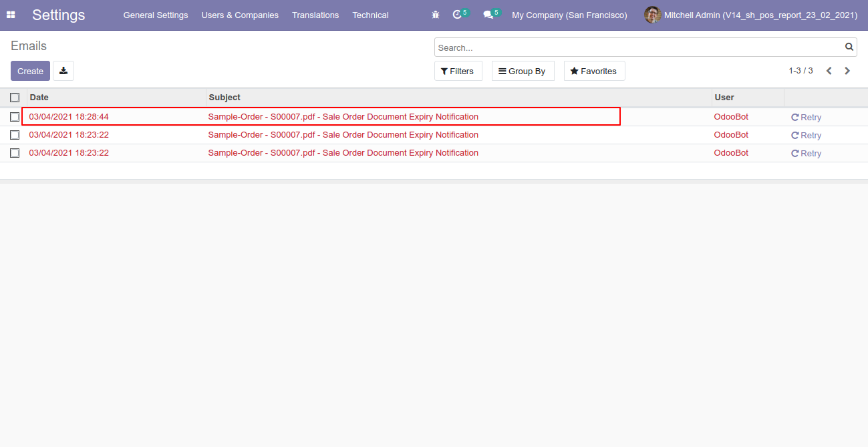Click OdooBot in the first row
Viewport: 868px width, 447px height.
tap(731, 117)
